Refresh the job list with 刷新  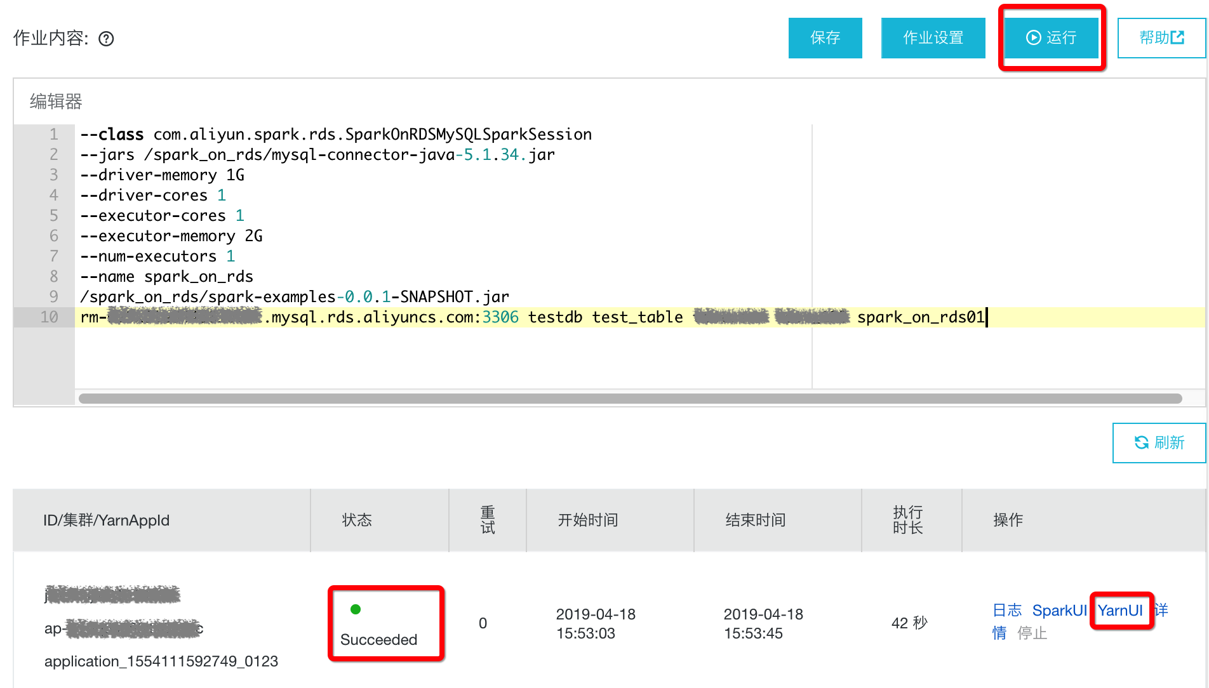(1159, 442)
